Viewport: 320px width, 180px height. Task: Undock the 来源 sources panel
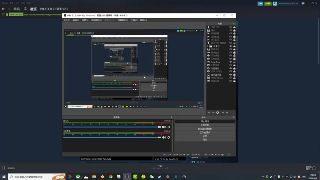(234, 24)
